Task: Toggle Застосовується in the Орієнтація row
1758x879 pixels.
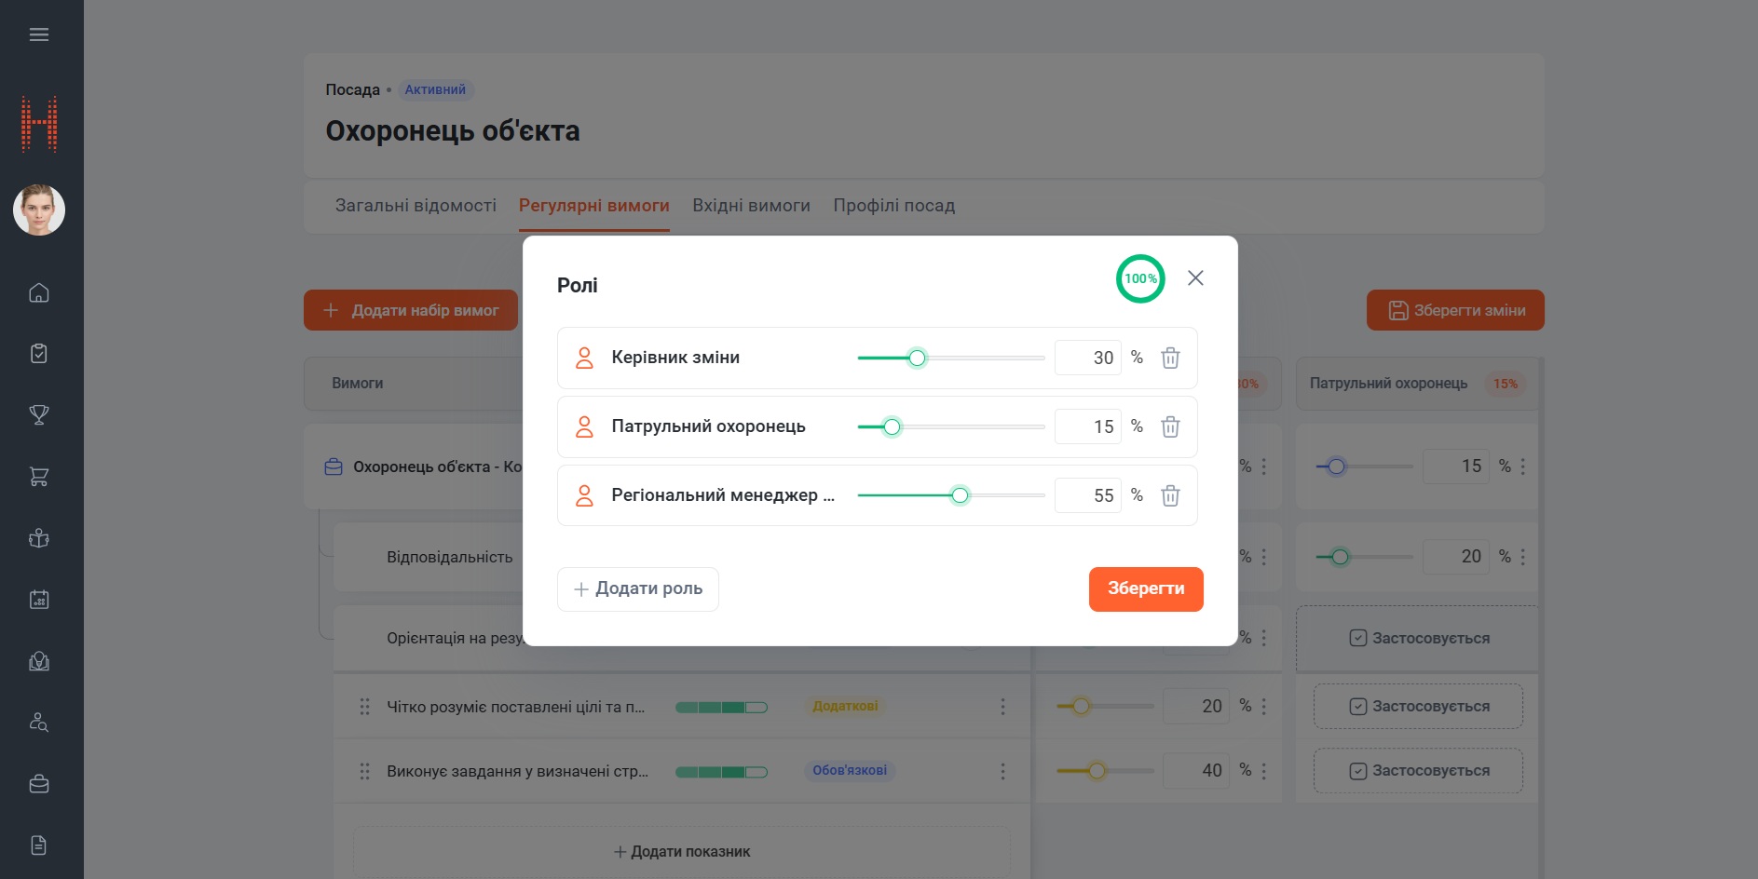Action: point(1419,639)
